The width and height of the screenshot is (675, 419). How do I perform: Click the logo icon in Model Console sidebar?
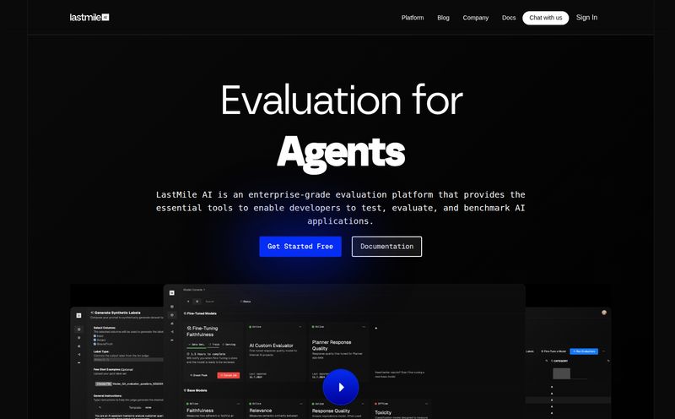(172, 292)
